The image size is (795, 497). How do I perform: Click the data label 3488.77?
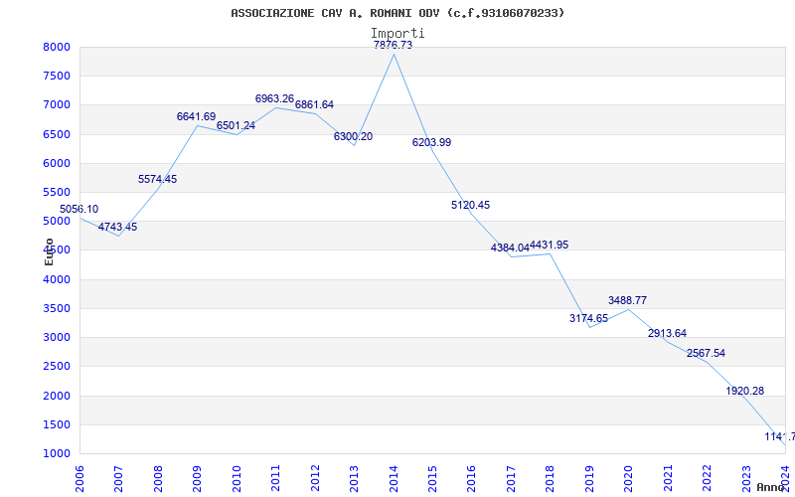tap(628, 300)
